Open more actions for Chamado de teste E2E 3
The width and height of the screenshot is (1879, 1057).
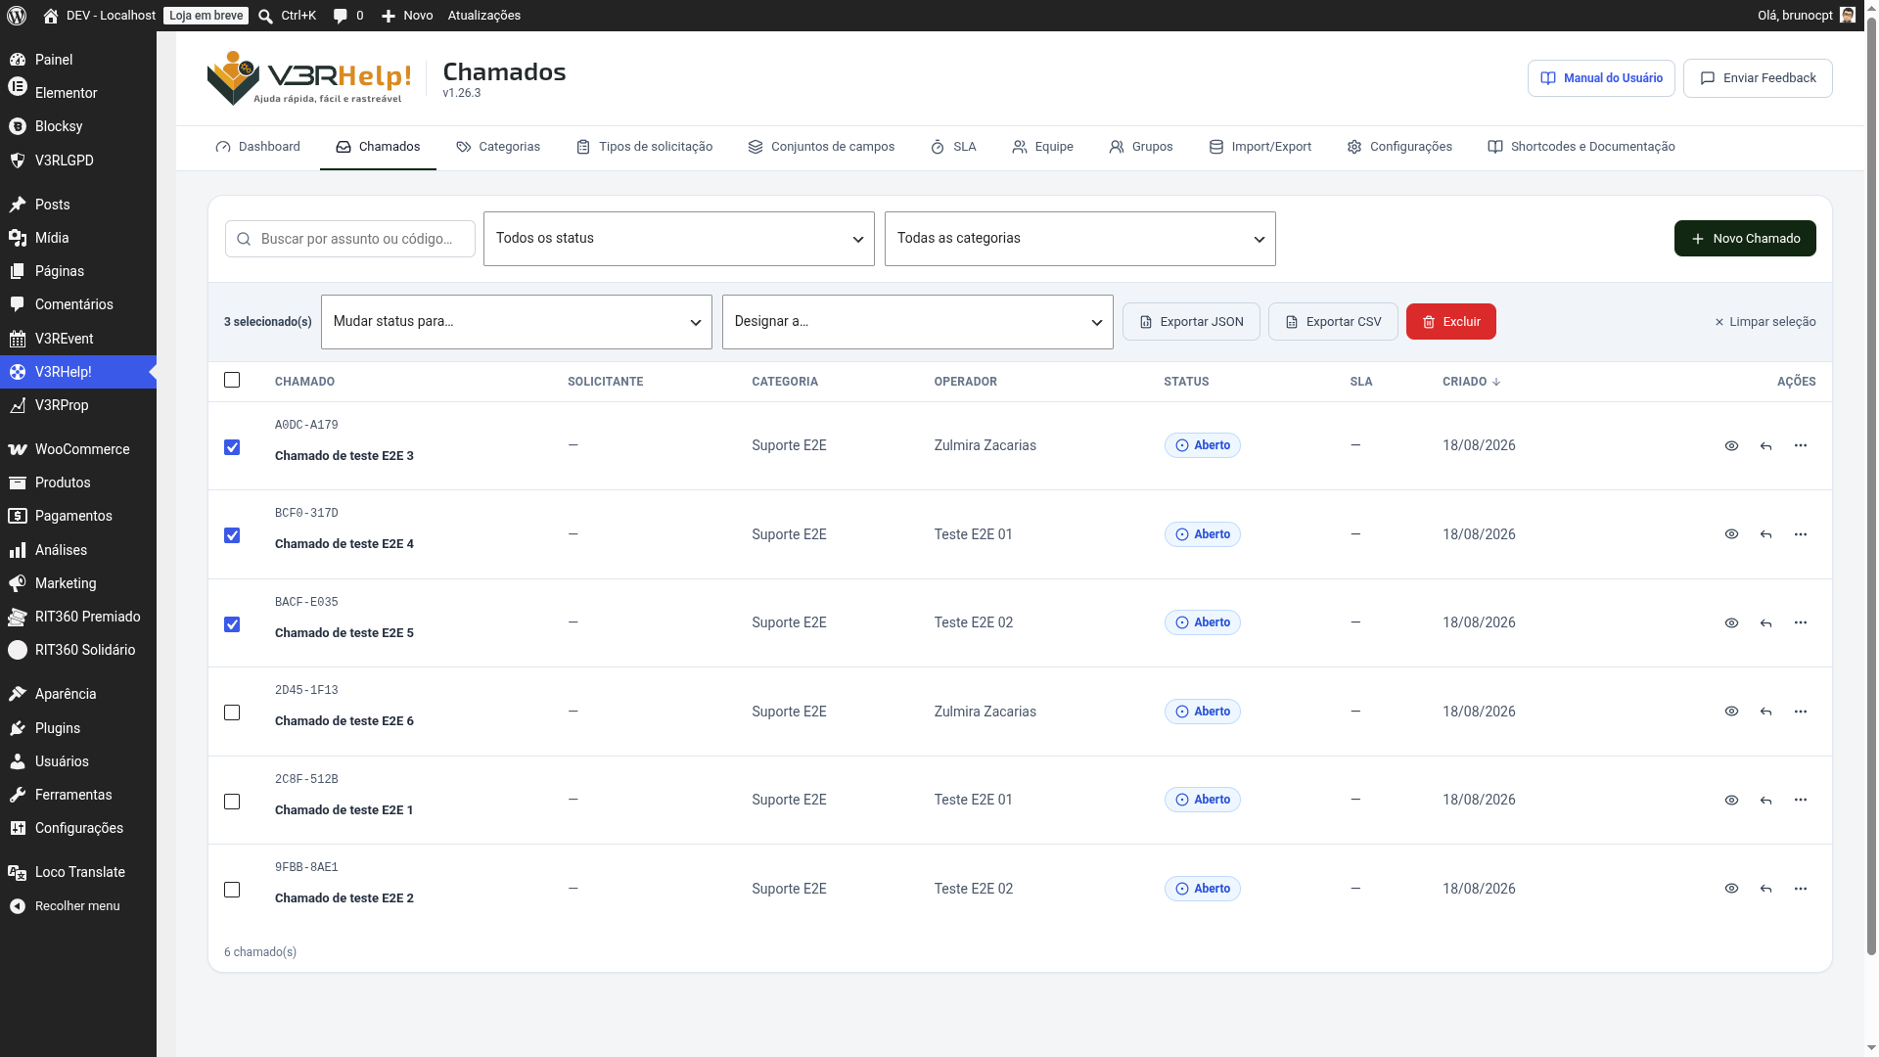[1800, 445]
